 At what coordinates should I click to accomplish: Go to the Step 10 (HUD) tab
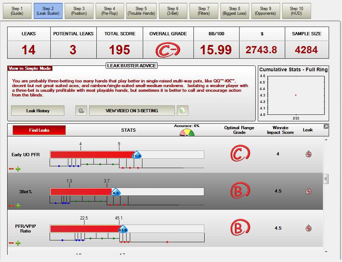coord(296,11)
